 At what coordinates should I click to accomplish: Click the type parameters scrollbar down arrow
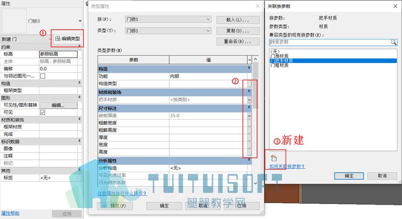(x=255, y=184)
